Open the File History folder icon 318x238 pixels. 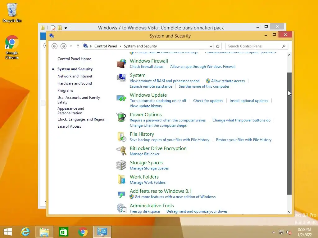[122, 137]
